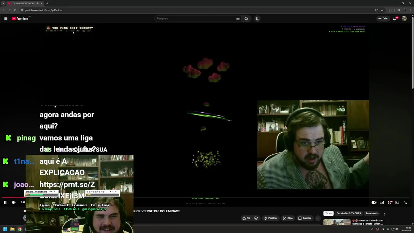Click the search magnifier button
This screenshot has height=233, width=414.
tap(246, 18)
